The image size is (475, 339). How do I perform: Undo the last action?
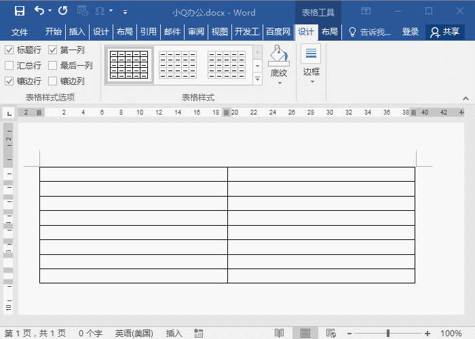pyautogui.click(x=39, y=11)
